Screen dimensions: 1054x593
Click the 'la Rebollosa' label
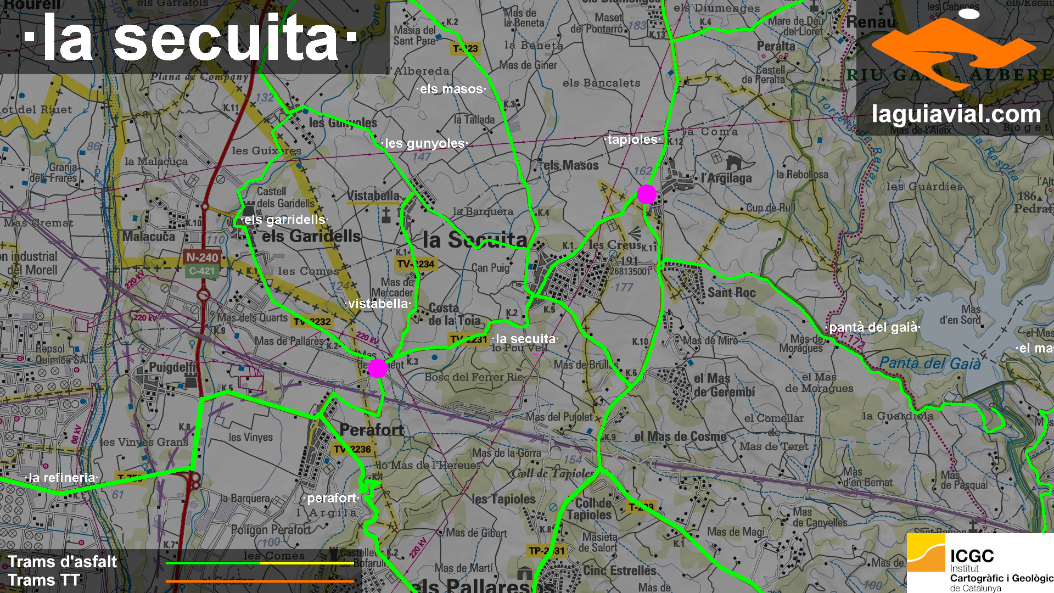[802, 175]
